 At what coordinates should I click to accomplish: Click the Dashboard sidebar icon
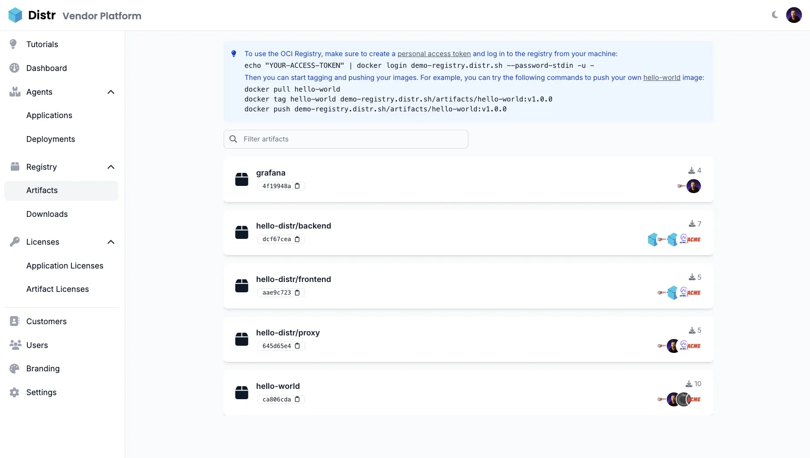pyautogui.click(x=14, y=68)
